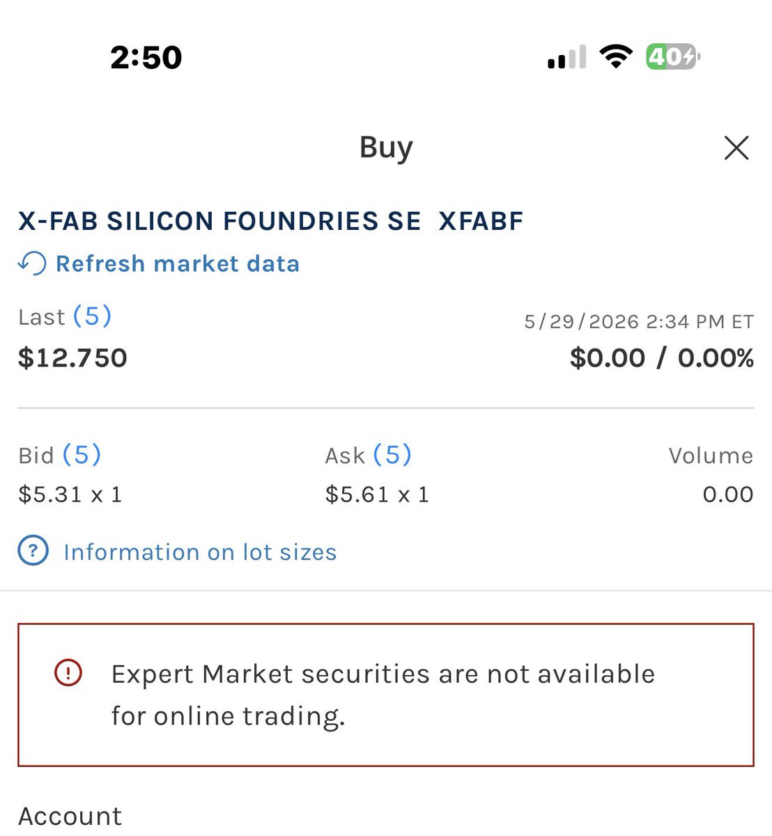Image resolution: width=772 pixels, height=836 pixels.
Task: Tap the question mark help icon
Action: coord(33,552)
